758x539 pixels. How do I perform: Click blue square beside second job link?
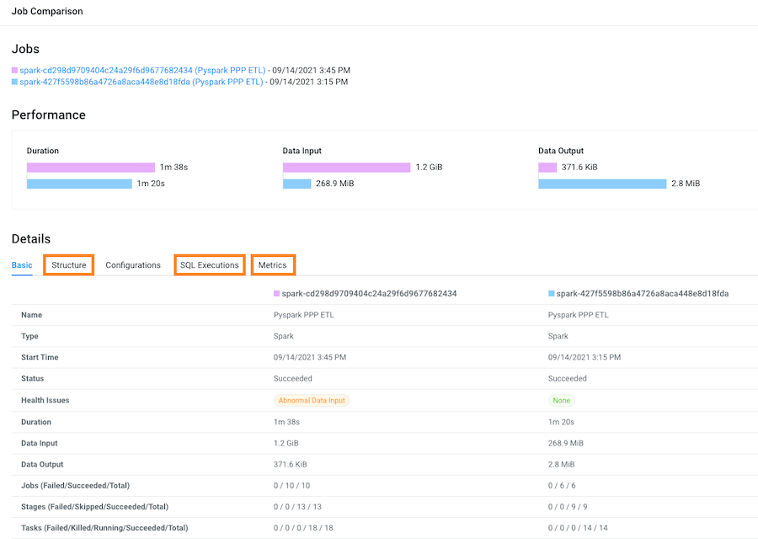(x=14, y=83)
